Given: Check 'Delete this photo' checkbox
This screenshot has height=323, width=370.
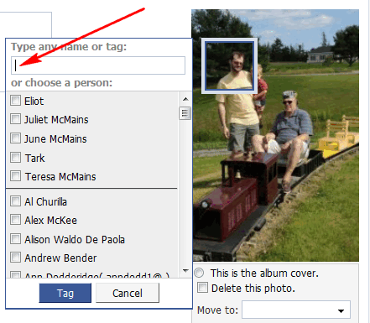Looking at the screenshot, I should (x=202, y=288).
